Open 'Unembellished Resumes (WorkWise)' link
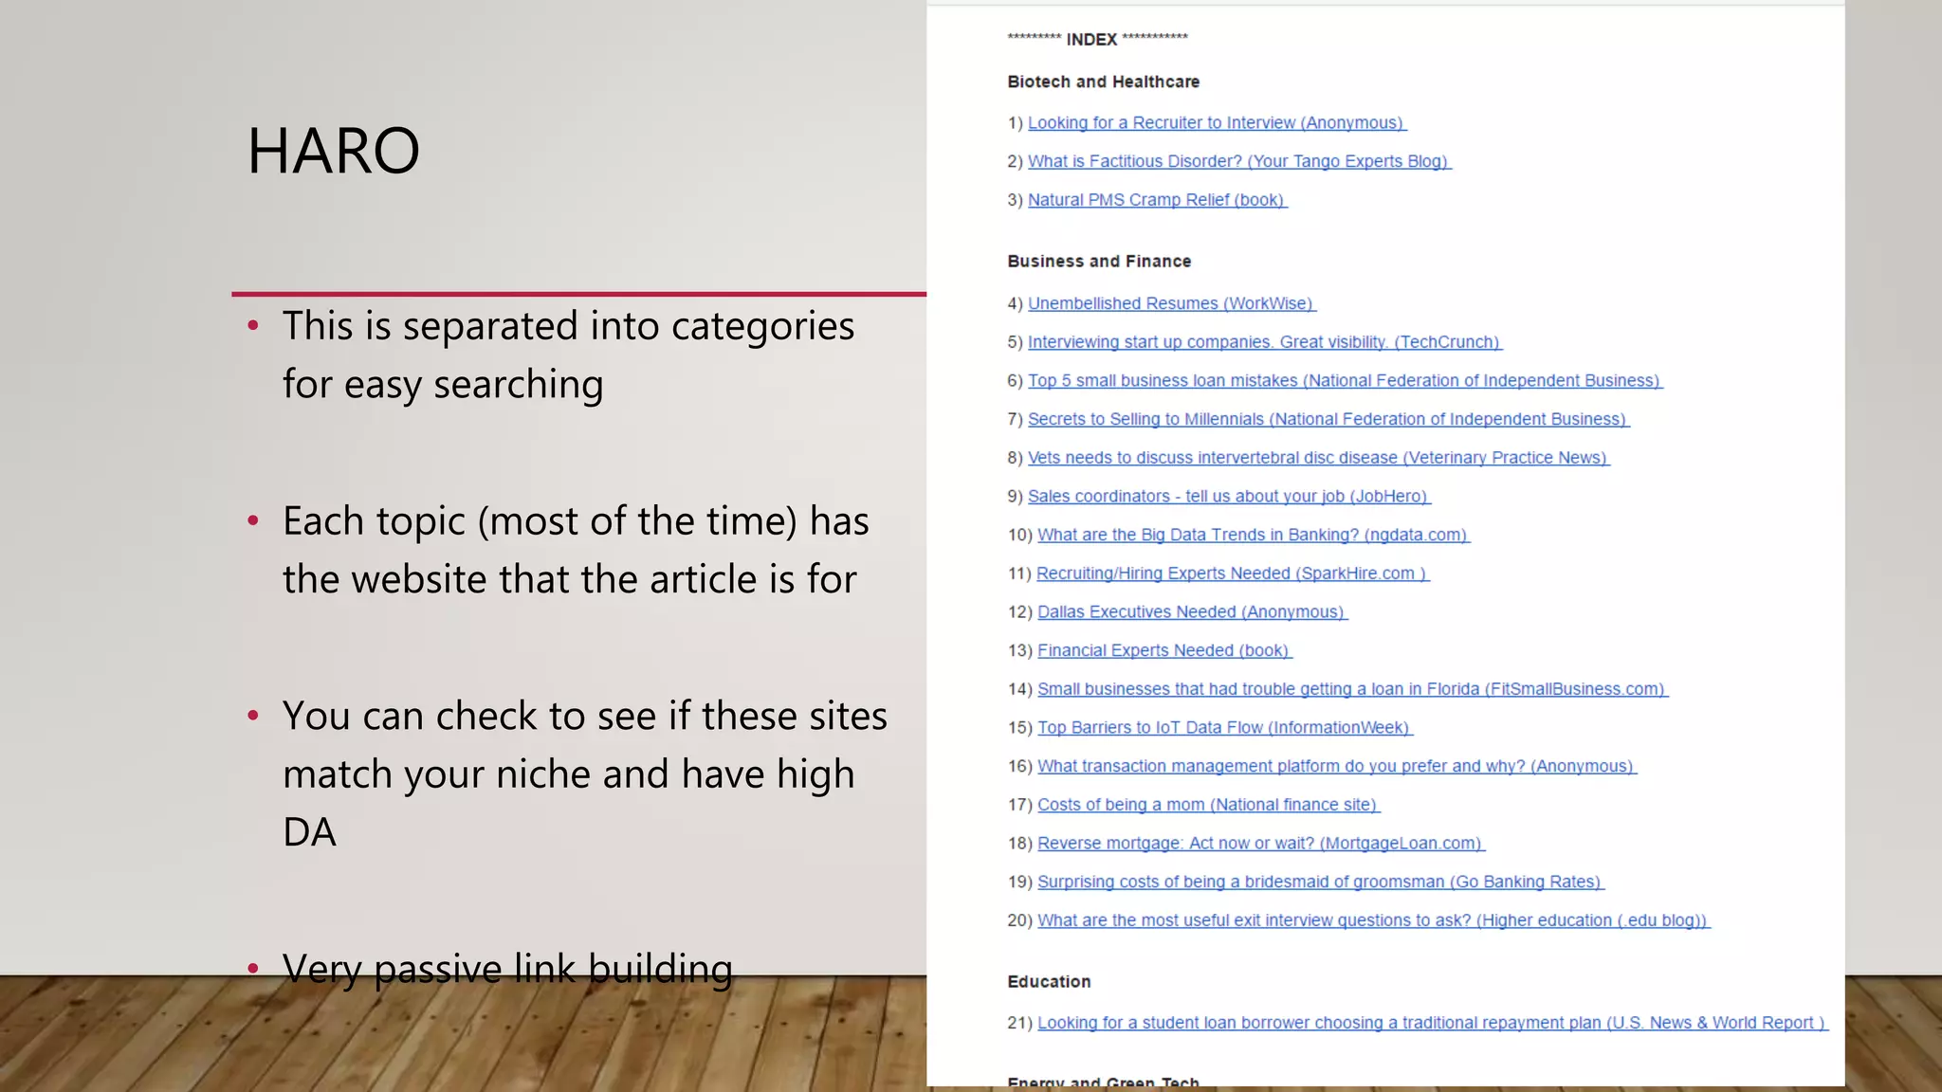The width and height of the screenshot is (1942, 1092). tap(1172, 304)
